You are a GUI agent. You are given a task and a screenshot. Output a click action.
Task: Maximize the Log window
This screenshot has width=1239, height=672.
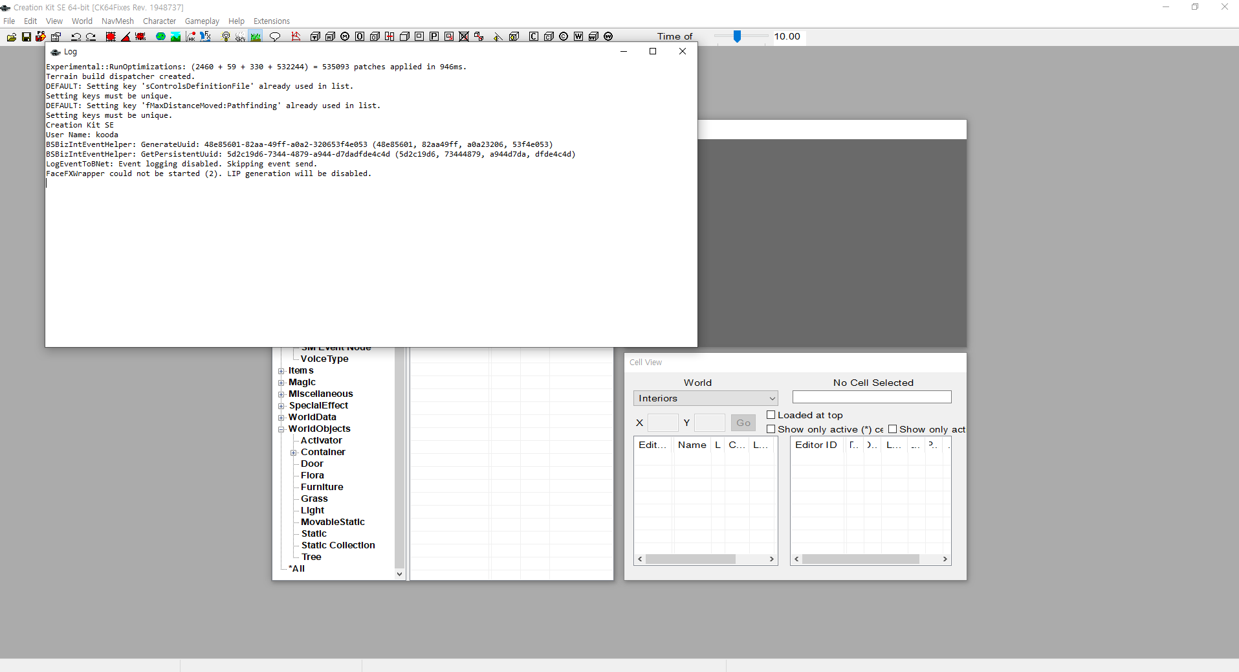(653, 52)
